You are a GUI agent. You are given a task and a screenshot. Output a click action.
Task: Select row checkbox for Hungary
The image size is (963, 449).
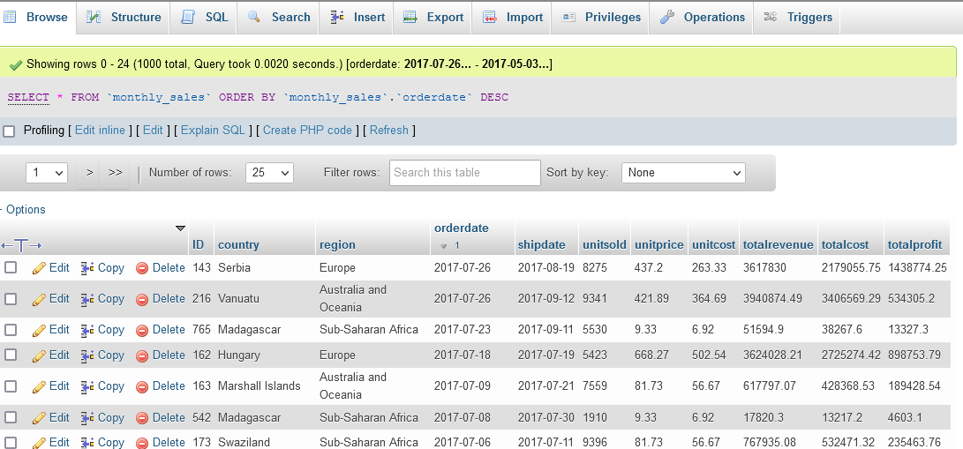[x=11, y=355]
